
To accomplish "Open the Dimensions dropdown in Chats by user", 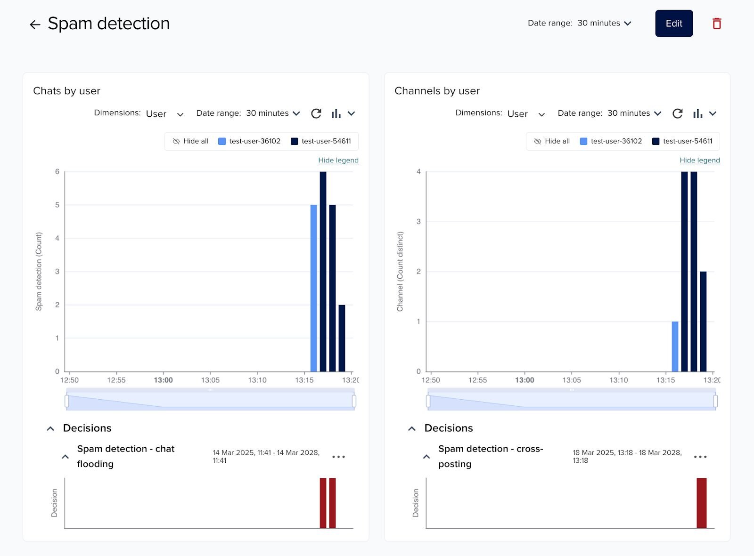I will coord(164,113).
